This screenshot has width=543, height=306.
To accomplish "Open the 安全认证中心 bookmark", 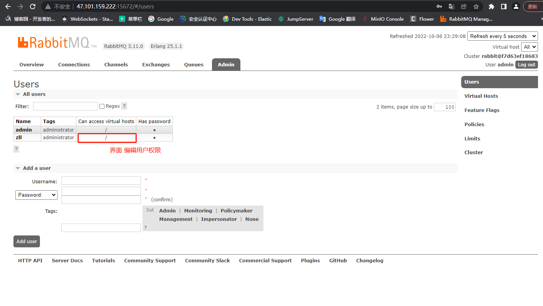I will point(198,19).
